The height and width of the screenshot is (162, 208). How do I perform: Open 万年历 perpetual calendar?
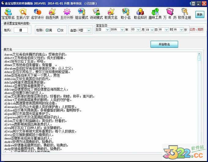click(x=170, y=14)
